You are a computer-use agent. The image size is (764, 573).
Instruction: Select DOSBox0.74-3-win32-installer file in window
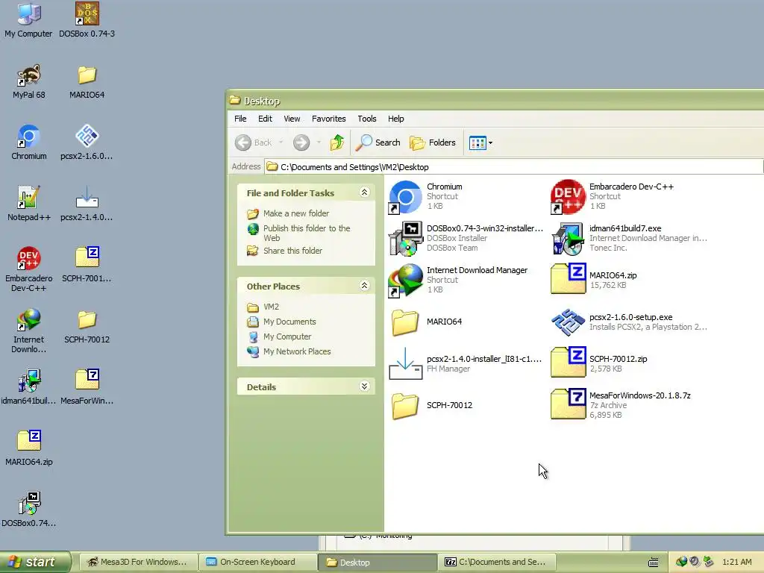[x=466, y=238]
